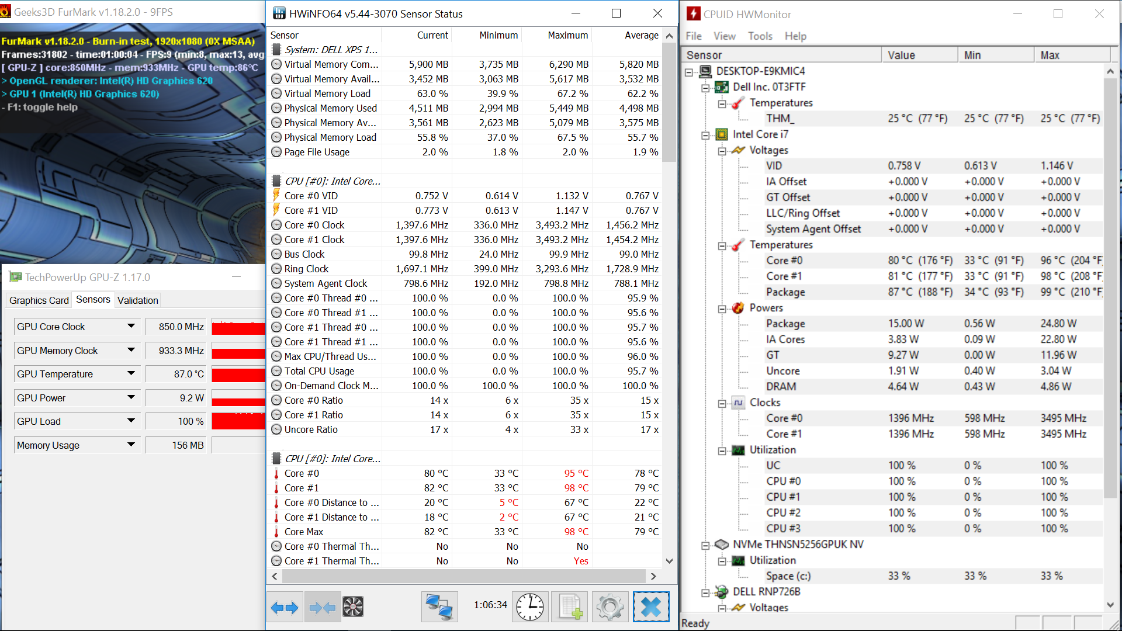Click the DELL RNP726B battery icon

pos(722,592)
